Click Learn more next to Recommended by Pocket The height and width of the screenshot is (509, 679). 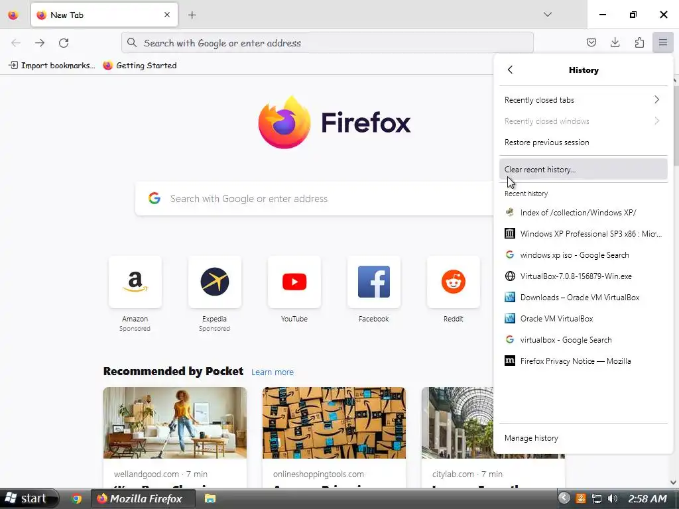[x=273, y=372]
